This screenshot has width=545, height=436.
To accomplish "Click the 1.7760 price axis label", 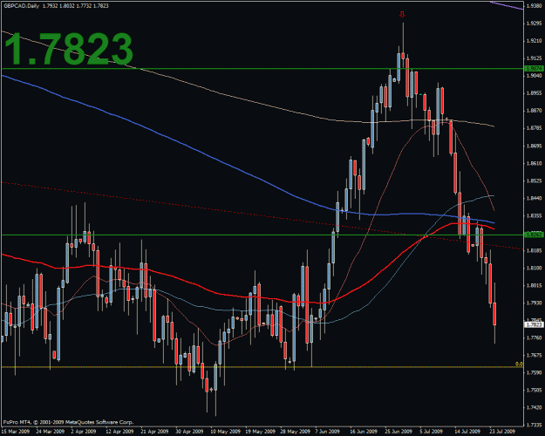I will (535, 337).
